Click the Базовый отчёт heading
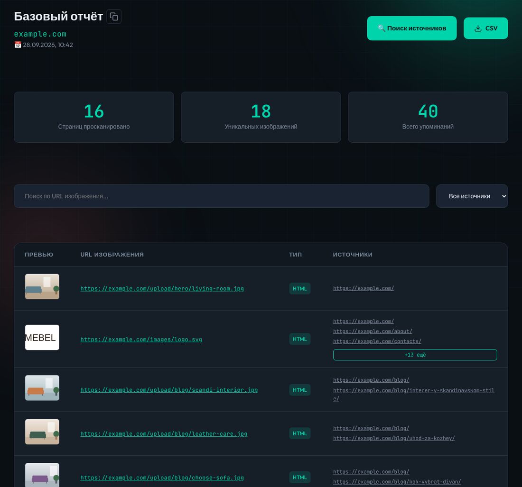522x487 pixels. [x=58, y=16]
